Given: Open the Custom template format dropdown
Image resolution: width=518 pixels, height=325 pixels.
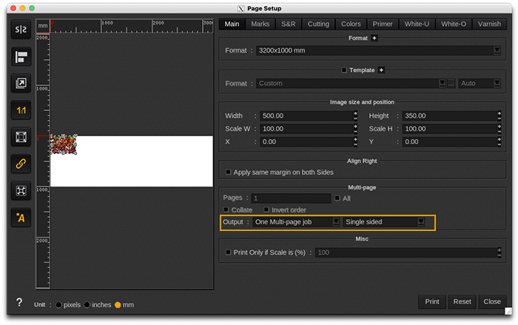Looking at the screenshot, I should (442, 84).
